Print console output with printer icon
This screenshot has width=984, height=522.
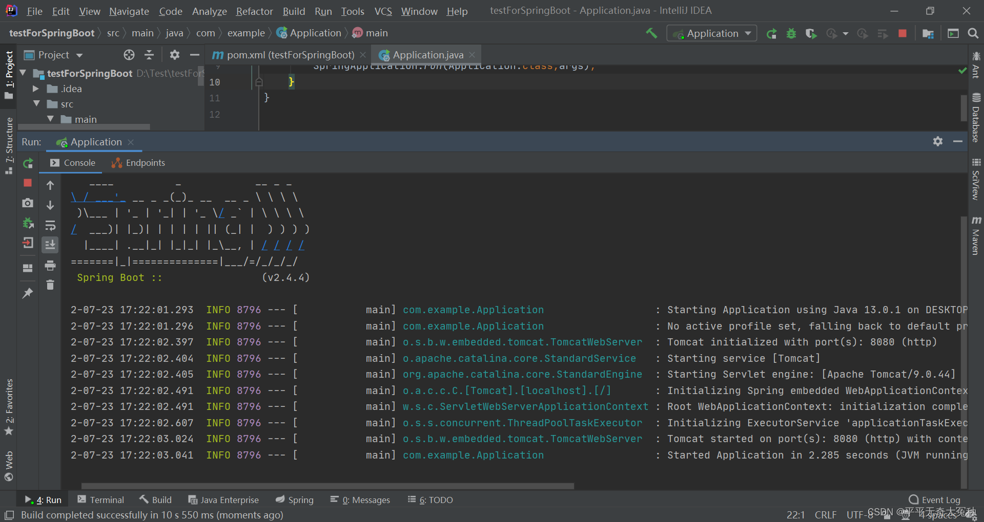(50, 265)
